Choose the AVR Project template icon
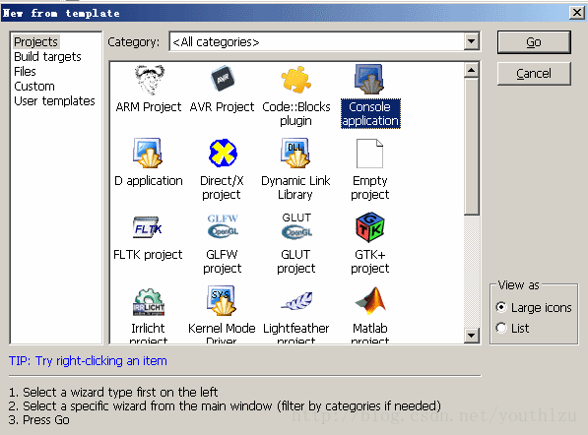The width and height of the screenshot is (588, 435). 223,79
